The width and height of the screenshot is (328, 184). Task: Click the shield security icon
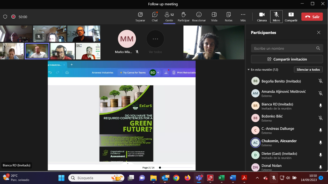(5, 17)
